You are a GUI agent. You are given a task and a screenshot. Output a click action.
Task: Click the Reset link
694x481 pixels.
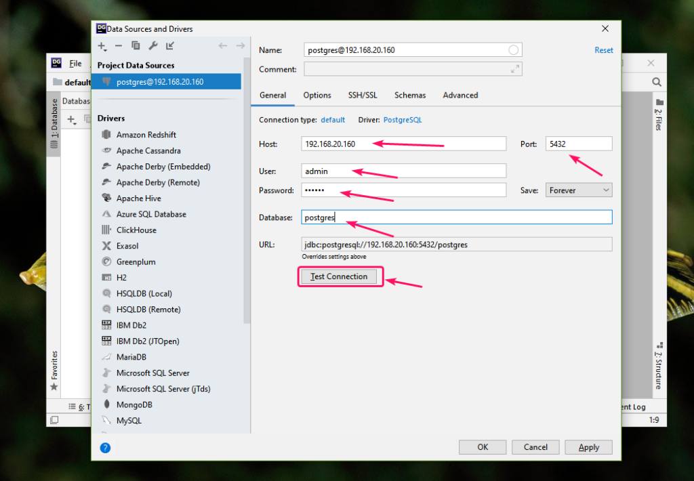[603, 49]
